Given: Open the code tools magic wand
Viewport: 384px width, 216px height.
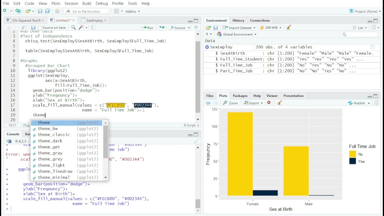Looking at the screenshot, I should pyautogui.click(x=81, y=28).
